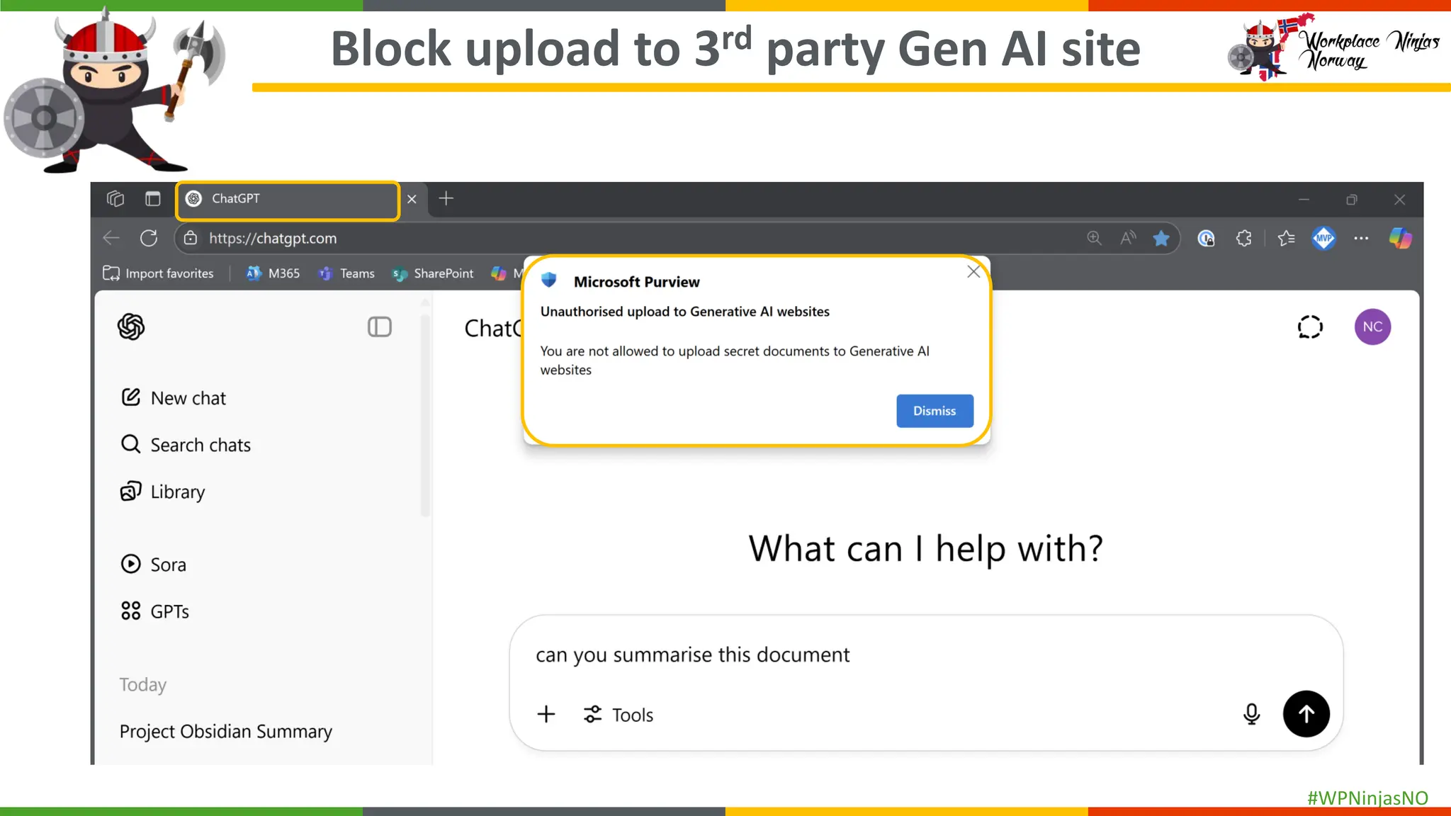Open the GPTs page
The image size is (1451, 816).
[x=156, y=611]
